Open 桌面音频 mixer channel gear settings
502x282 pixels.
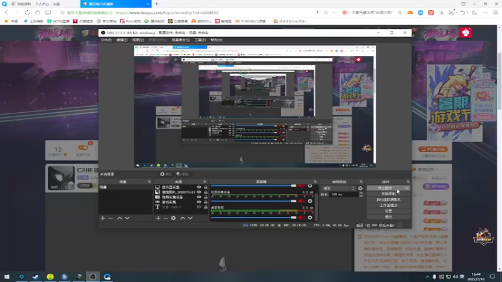310,217
